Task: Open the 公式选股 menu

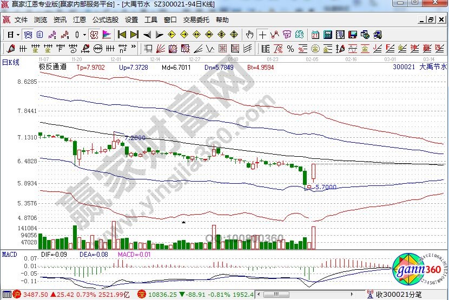Action: 105,20
